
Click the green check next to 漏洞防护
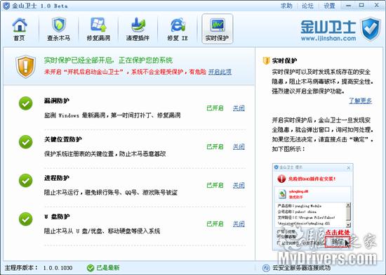25,103
